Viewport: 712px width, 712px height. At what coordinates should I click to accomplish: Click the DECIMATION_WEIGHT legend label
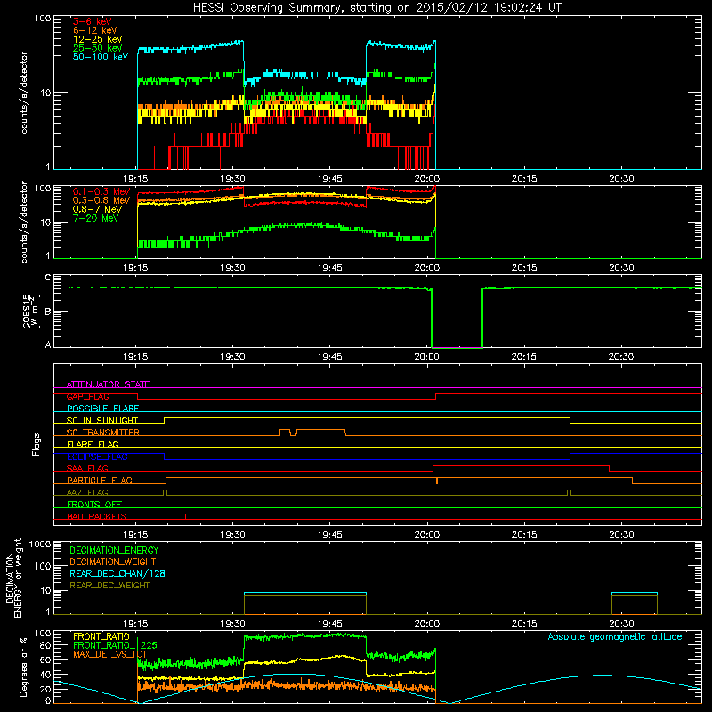113,562
